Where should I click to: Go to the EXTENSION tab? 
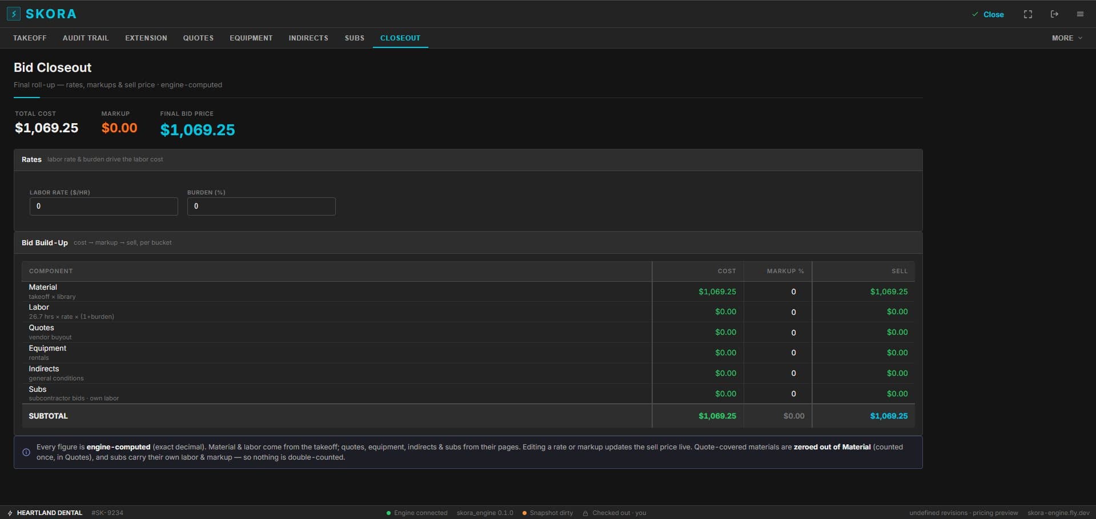point(146,38)
